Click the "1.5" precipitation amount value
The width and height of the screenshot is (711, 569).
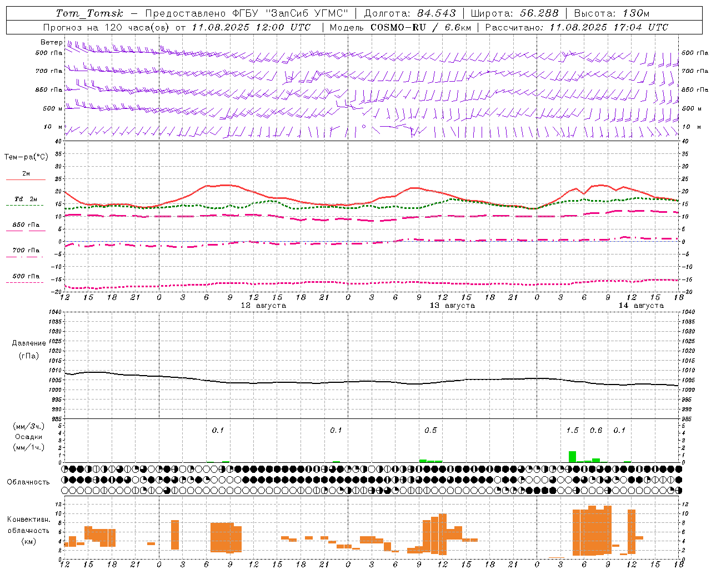click(572, 430)
